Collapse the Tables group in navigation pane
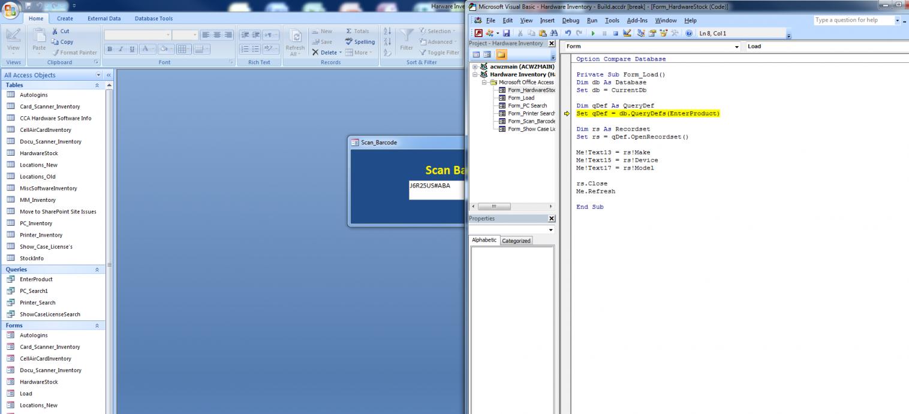909x414 pixels. tap(97, 85)
